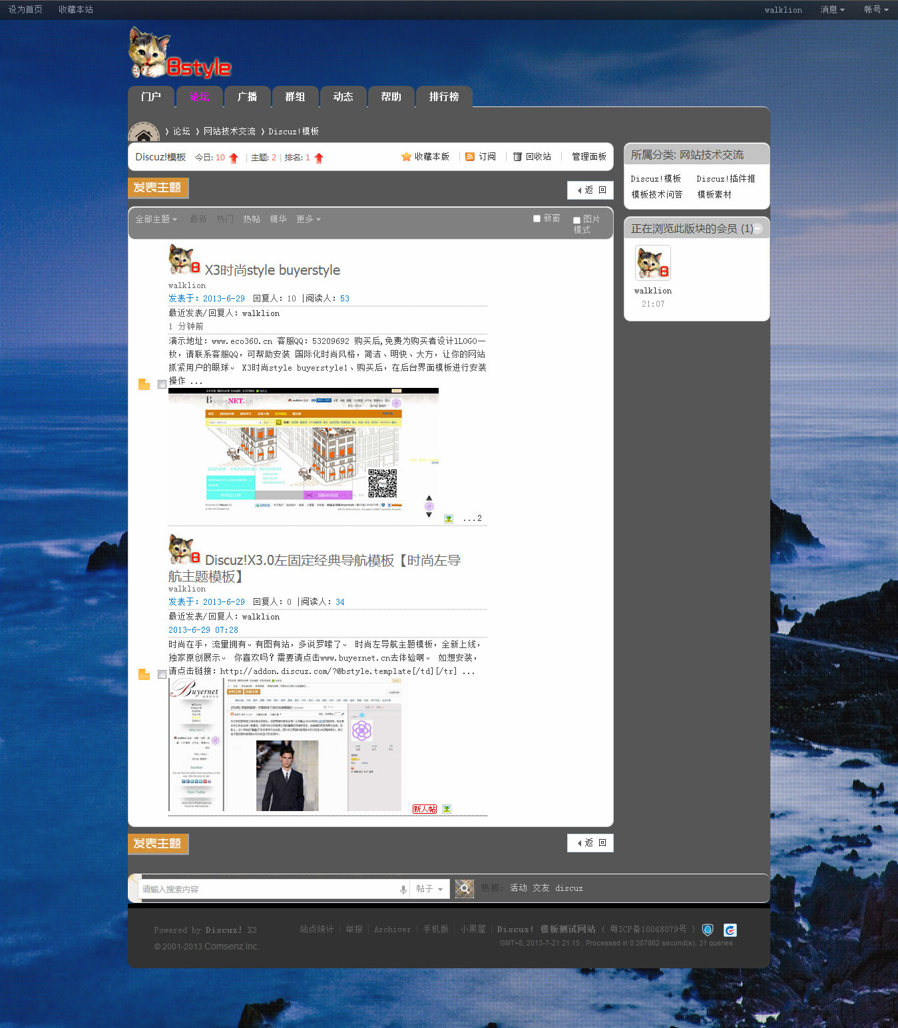898x1028 pixels.
Task: Open the 排行榜 navigation tab
Action: pyautogui.click(x=444, y=97)
